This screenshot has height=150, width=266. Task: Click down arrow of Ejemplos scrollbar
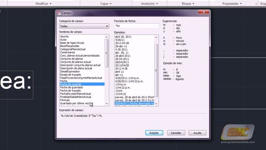point(156,104)
